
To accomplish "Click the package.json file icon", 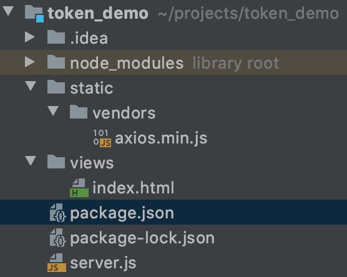I will tap(57, 213).
